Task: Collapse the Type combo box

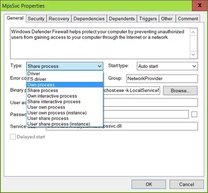Action: click(x=65, y=66)
